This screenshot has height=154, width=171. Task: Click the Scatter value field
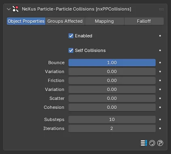112,98
